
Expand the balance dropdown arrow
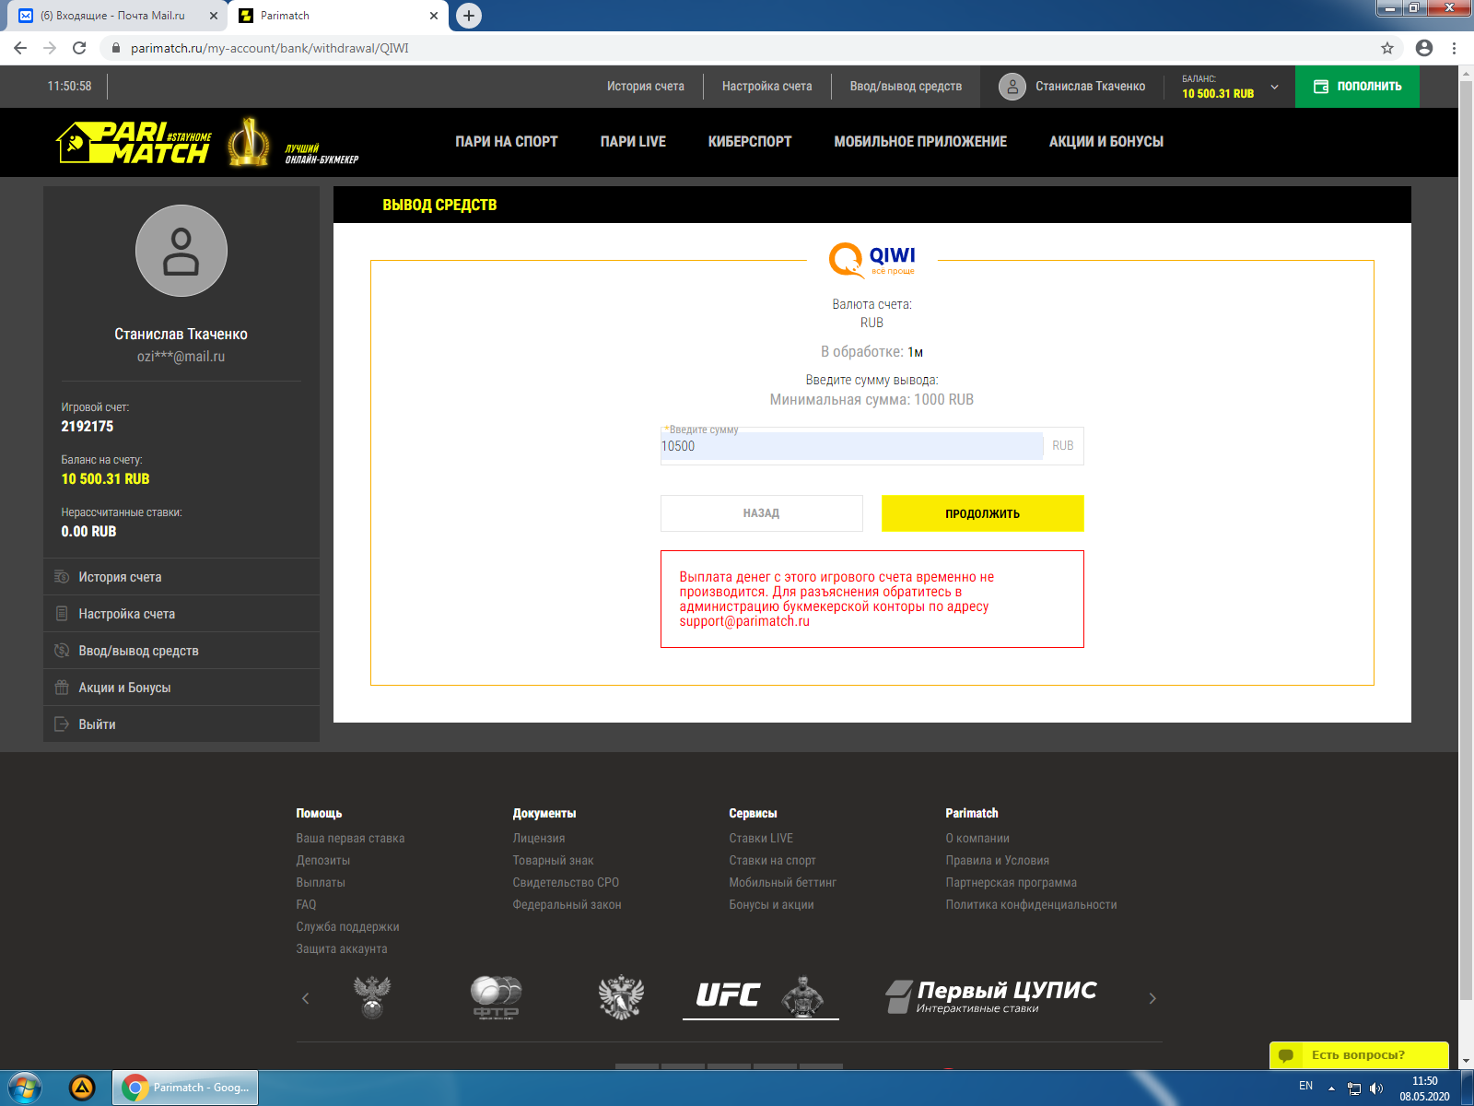coord(1274,88)
